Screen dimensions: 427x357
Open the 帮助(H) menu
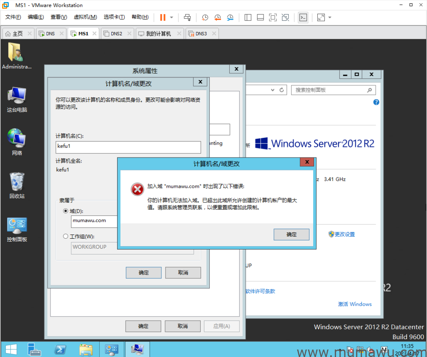(140, 17)
